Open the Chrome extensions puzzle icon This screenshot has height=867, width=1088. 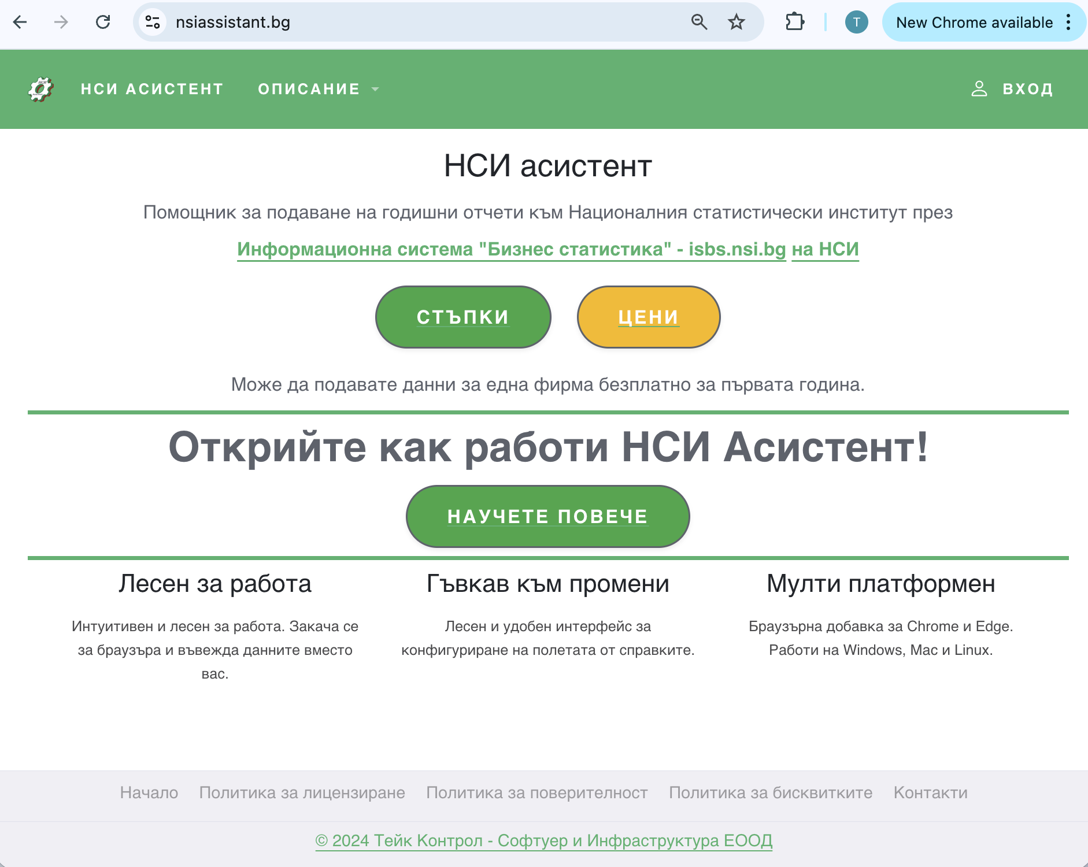click(795, 23)
